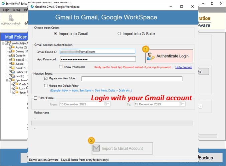Check Migrate into Default Folder
226x166 pixels.
click(x=46, y=86)
